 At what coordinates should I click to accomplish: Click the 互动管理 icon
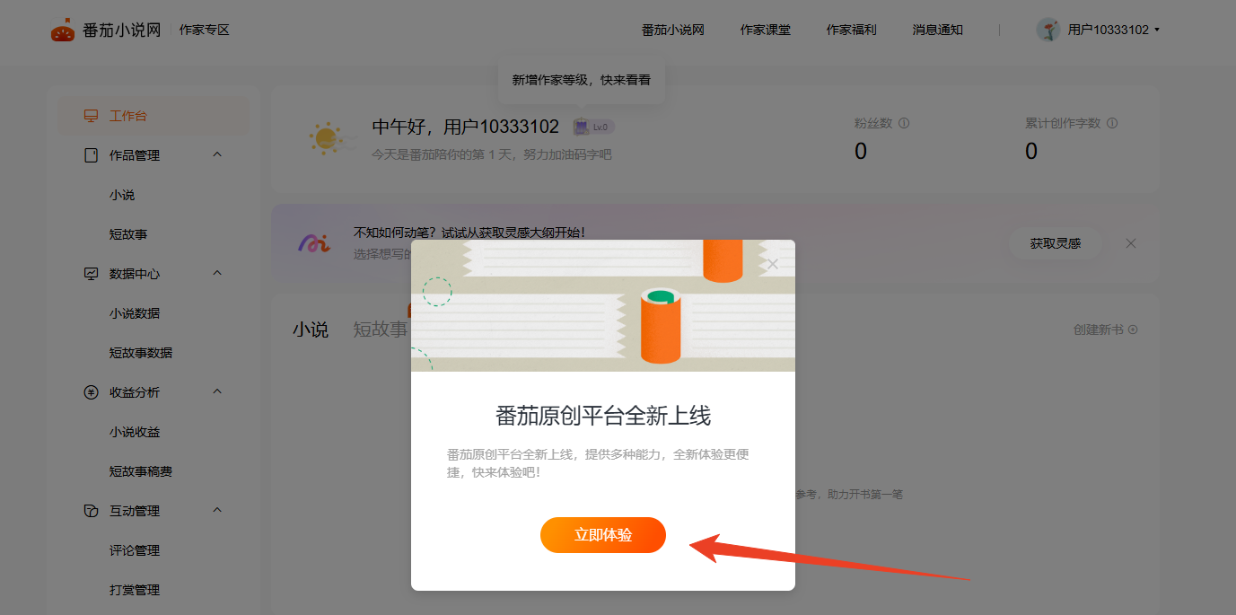pyautogui.click(x=91, y=511)
